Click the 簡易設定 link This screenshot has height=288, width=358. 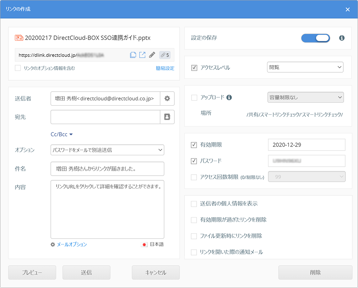(165, 68)
